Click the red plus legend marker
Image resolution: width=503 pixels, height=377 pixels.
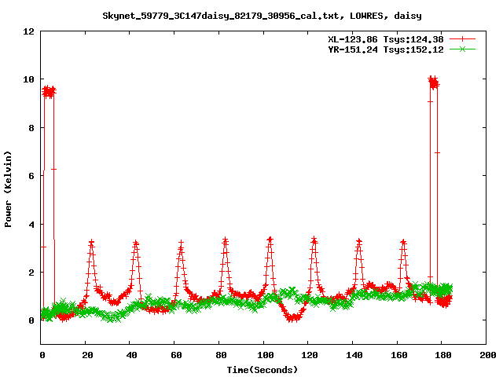pyautogui.click(x=462, y=39)
